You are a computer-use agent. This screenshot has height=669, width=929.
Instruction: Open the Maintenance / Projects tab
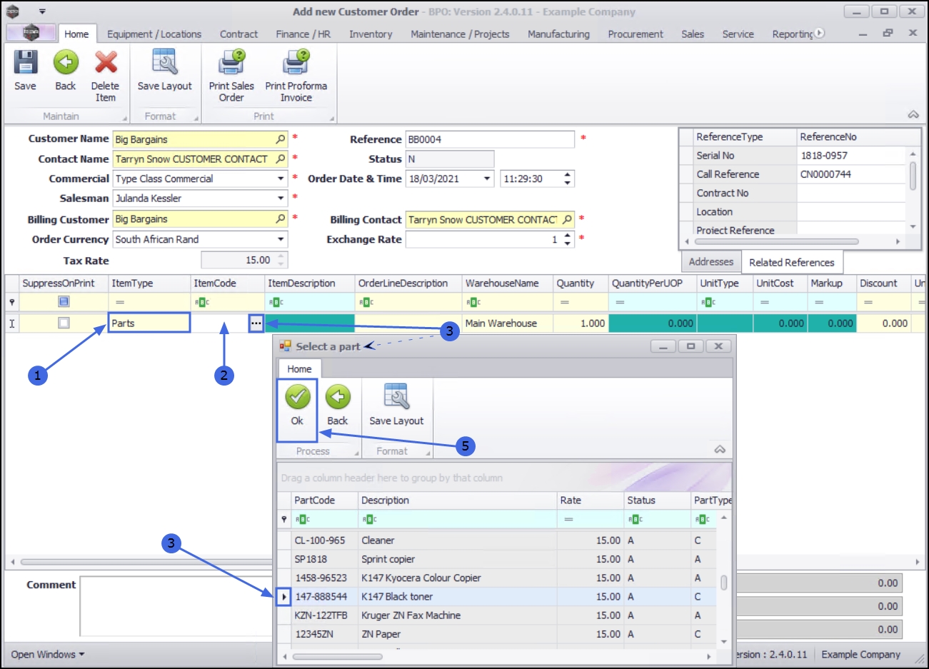point(460,34)
